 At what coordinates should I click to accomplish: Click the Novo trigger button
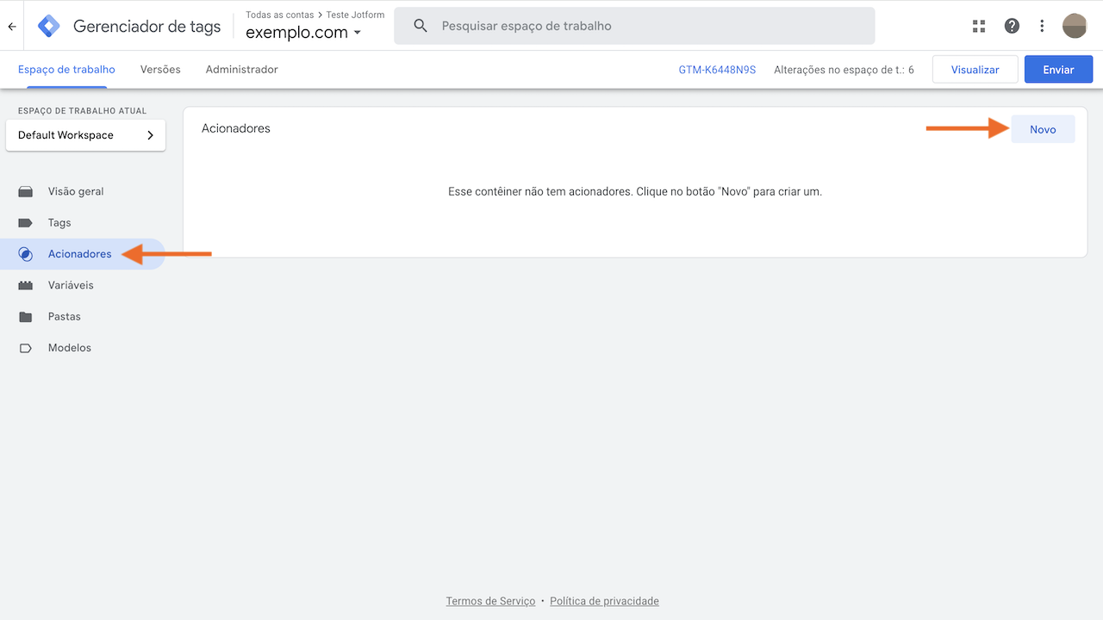click(1043, 128)
